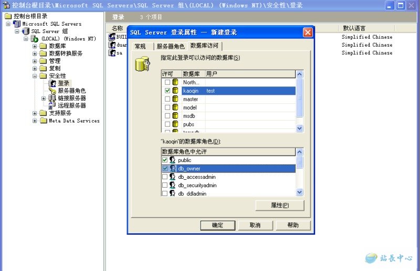Viewport: 420px width, 271px height.
Task: Collapse the 安全性 tree node
Action: [x=35, y=76]
